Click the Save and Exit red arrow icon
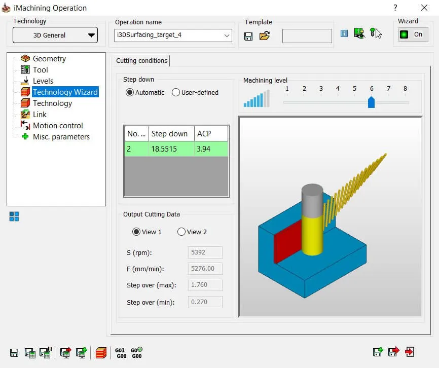Image resolution: width=439 pixels, height=368 pixels. pos(394,351)
